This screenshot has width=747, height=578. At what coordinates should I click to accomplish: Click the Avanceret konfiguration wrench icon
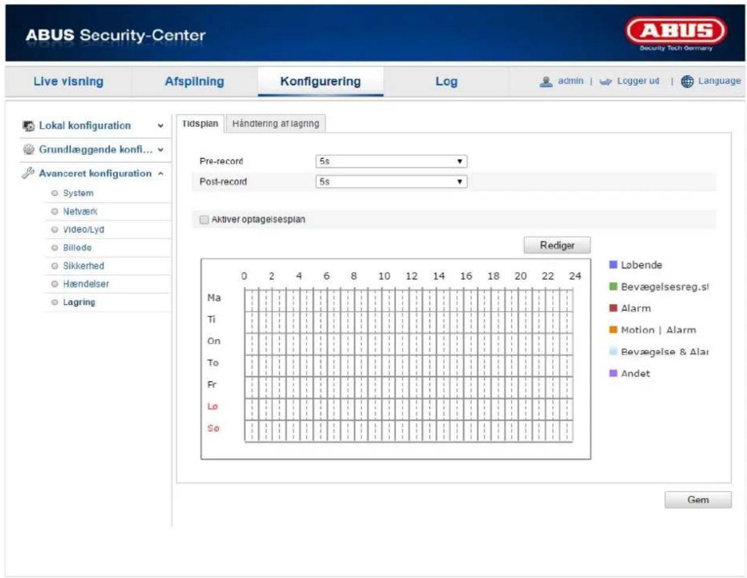coord(28,173)
